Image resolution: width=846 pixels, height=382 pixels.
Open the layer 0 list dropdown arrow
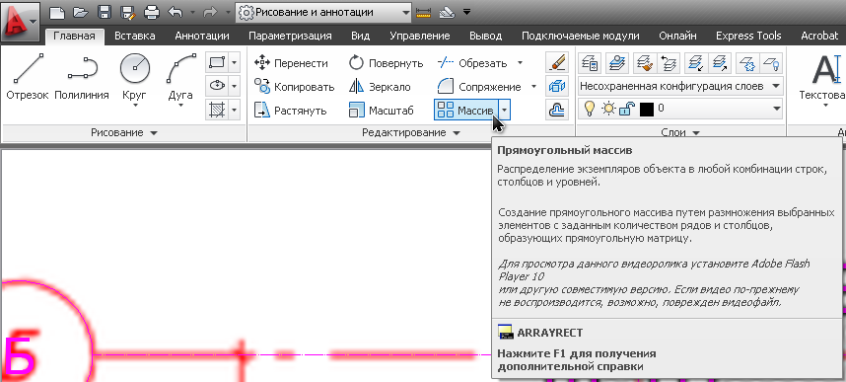coord(776,109)
